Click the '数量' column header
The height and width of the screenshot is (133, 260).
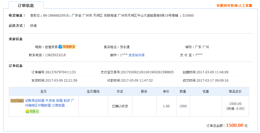pos(183,92)
